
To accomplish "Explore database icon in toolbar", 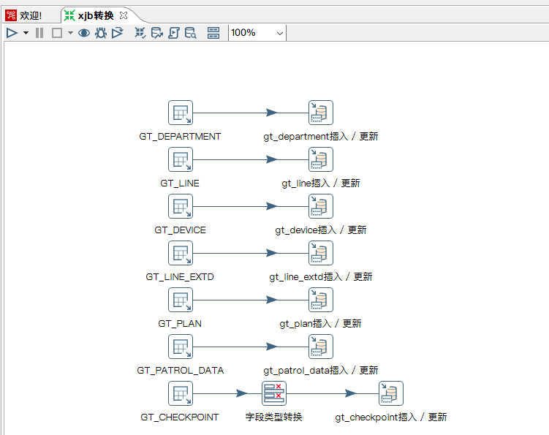I will 191,33.
